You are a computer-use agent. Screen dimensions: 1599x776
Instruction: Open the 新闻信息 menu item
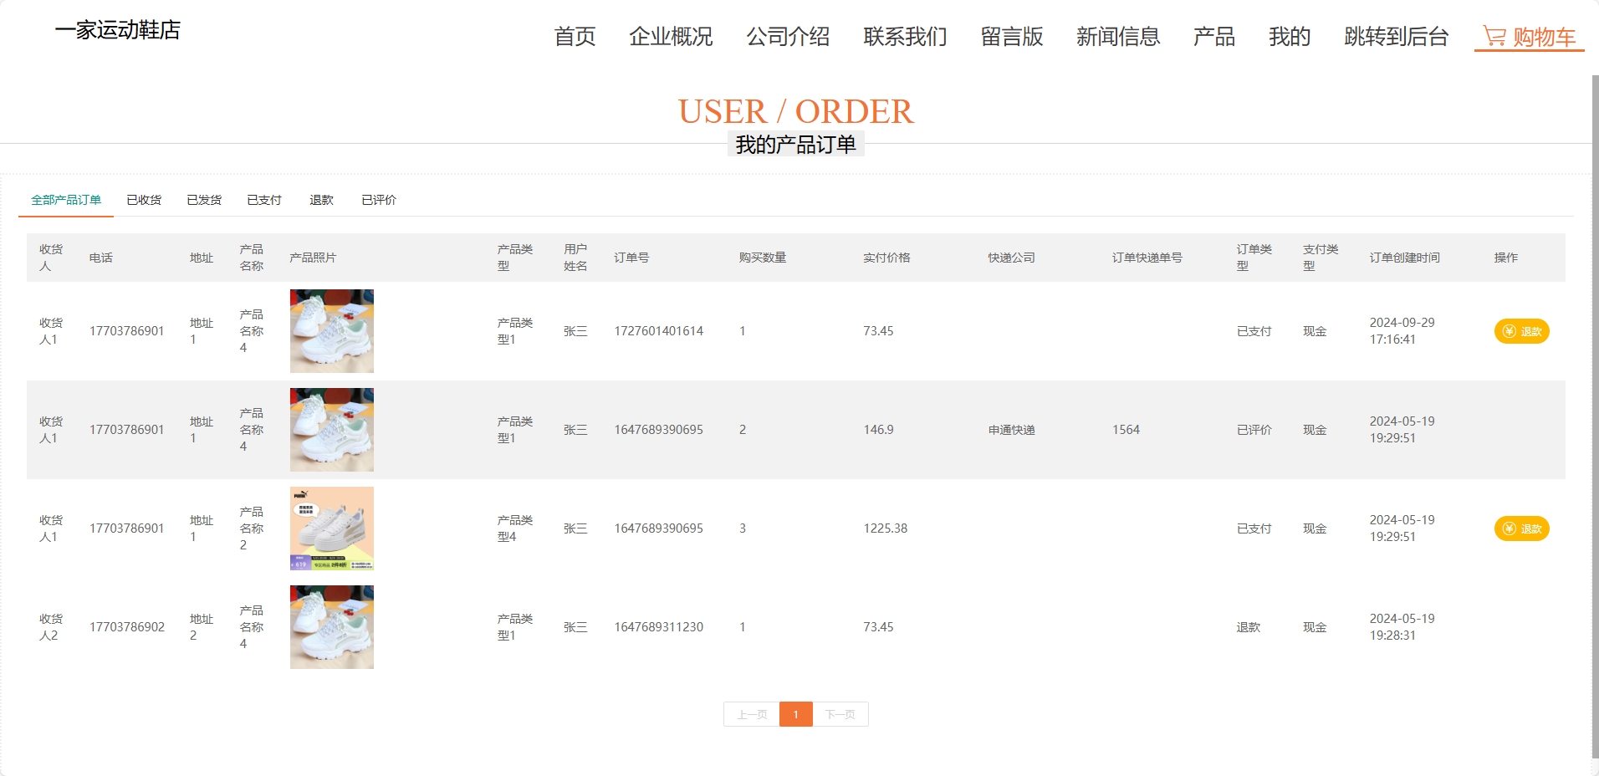(x=1118, y=37)
